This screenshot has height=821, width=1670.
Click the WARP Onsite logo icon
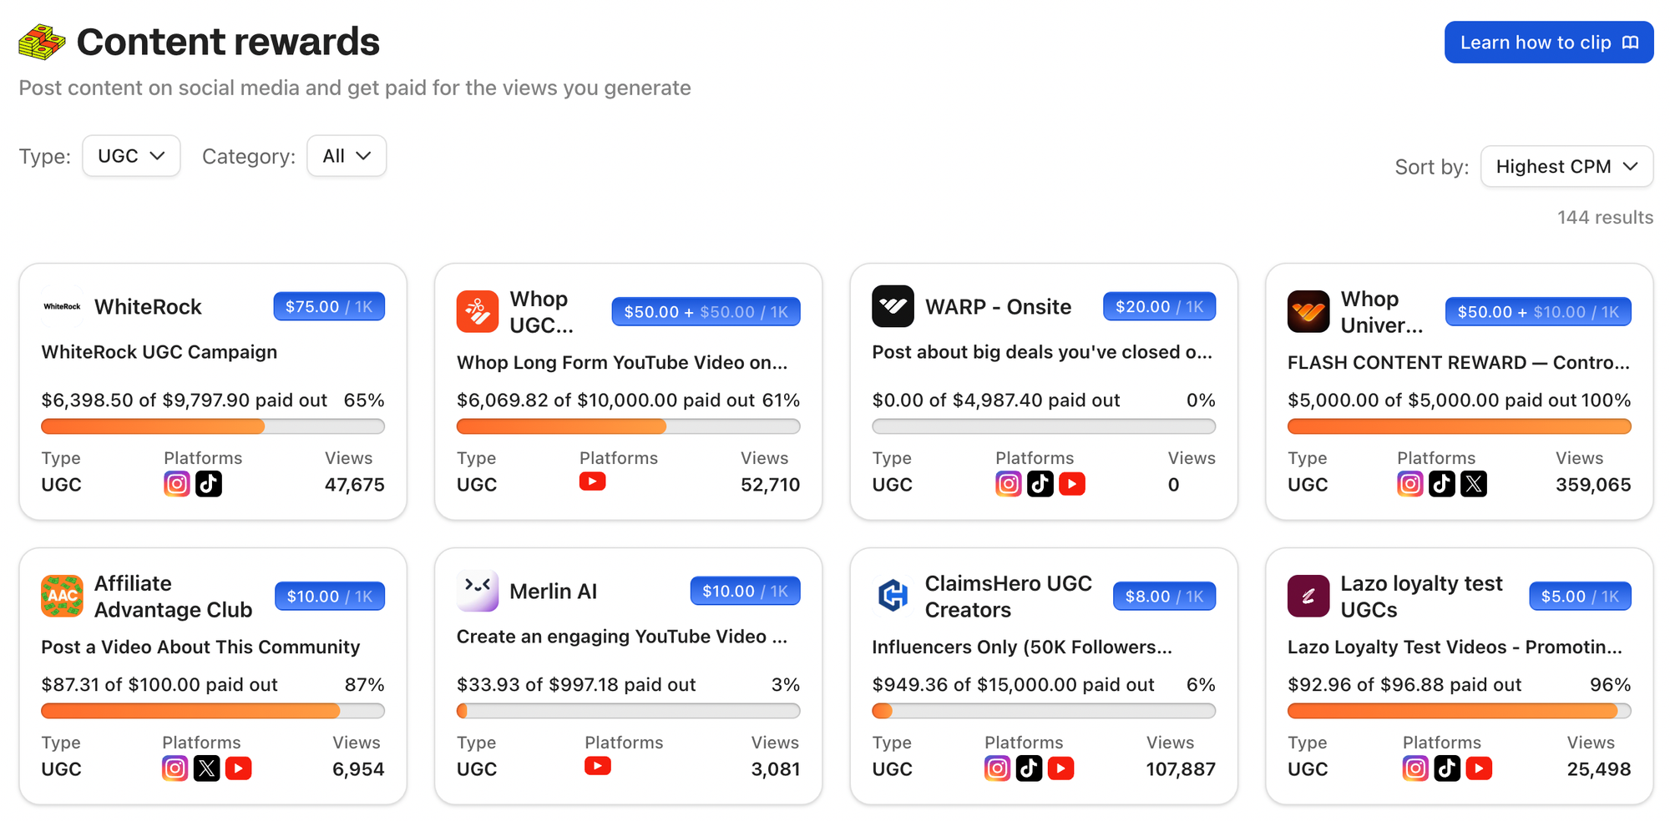[x=893, y=307]
